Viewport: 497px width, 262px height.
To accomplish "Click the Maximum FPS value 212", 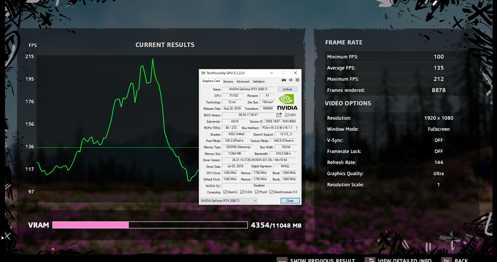I will click(x=439, y=79).
